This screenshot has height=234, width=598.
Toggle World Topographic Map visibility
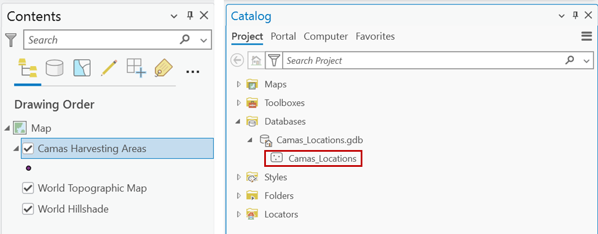(x=28, y=188)
